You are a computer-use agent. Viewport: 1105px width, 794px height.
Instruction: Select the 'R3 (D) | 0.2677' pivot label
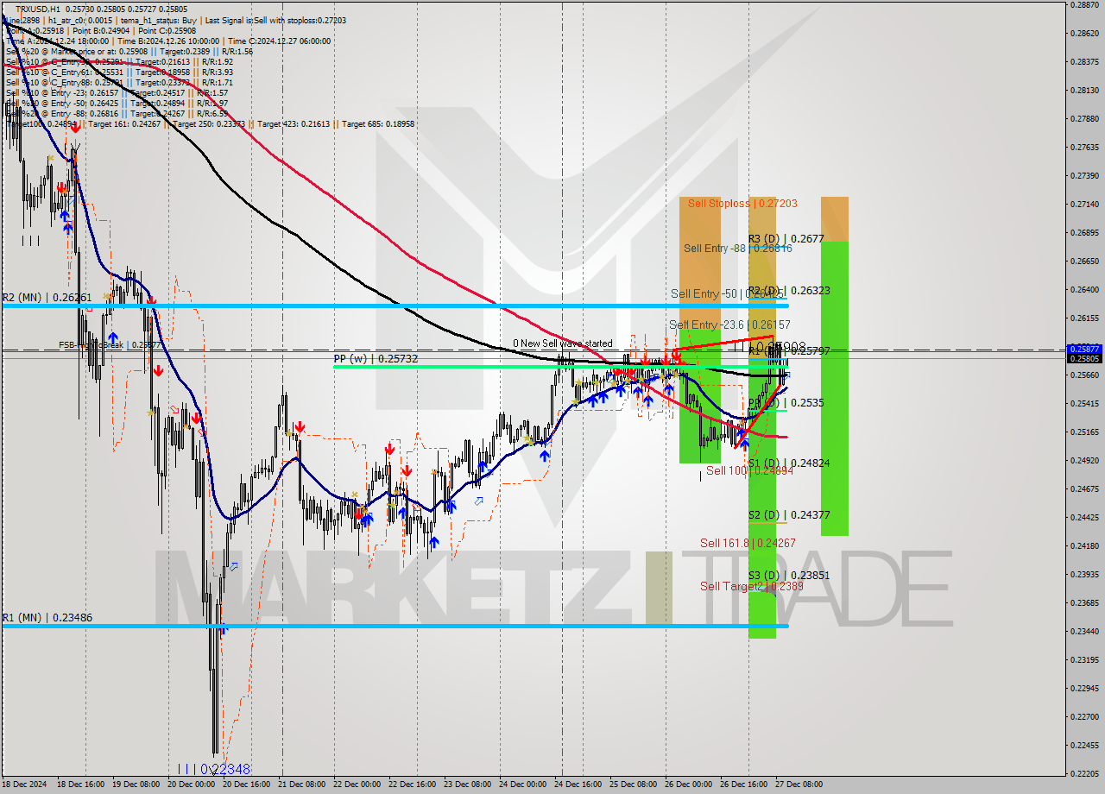(786, 239)
